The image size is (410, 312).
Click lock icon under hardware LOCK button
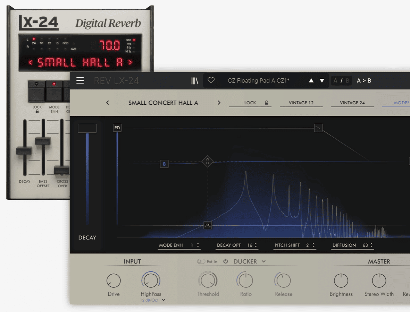[x=37, y=112]
